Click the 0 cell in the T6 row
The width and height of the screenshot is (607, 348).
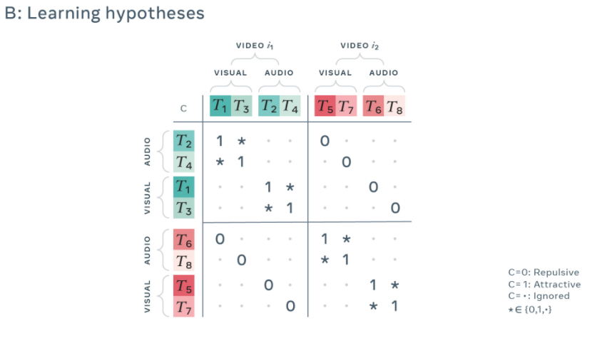(x=220, y=239)
